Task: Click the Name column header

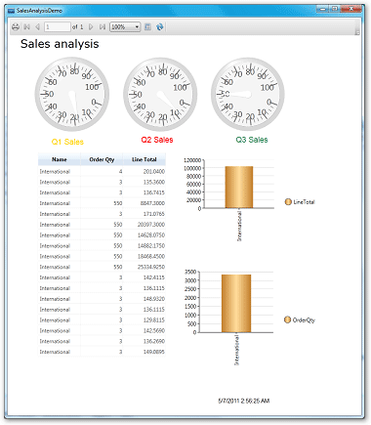Action: click(x=60, y=159)
